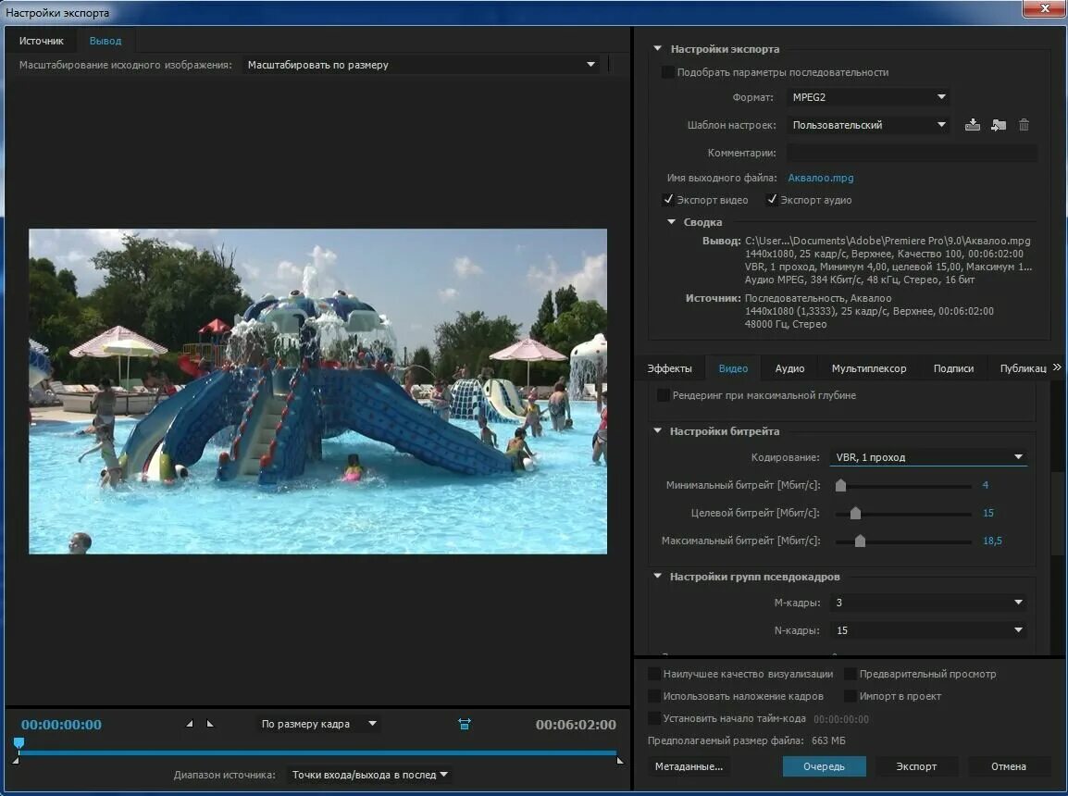
Task: Open the Видео tab
Action: (734, 368)
